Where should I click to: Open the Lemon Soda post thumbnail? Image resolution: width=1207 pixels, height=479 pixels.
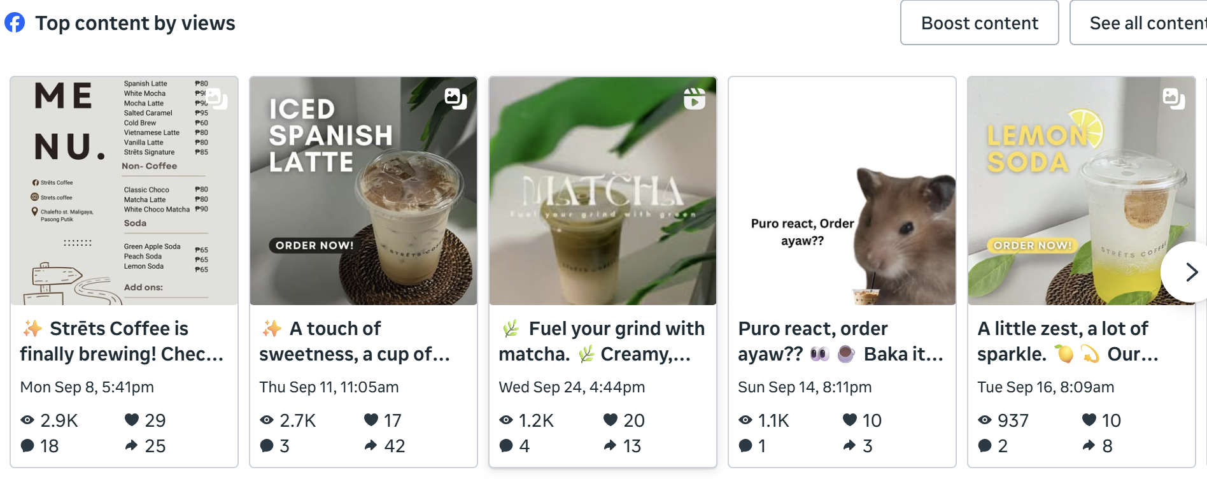1082,191
